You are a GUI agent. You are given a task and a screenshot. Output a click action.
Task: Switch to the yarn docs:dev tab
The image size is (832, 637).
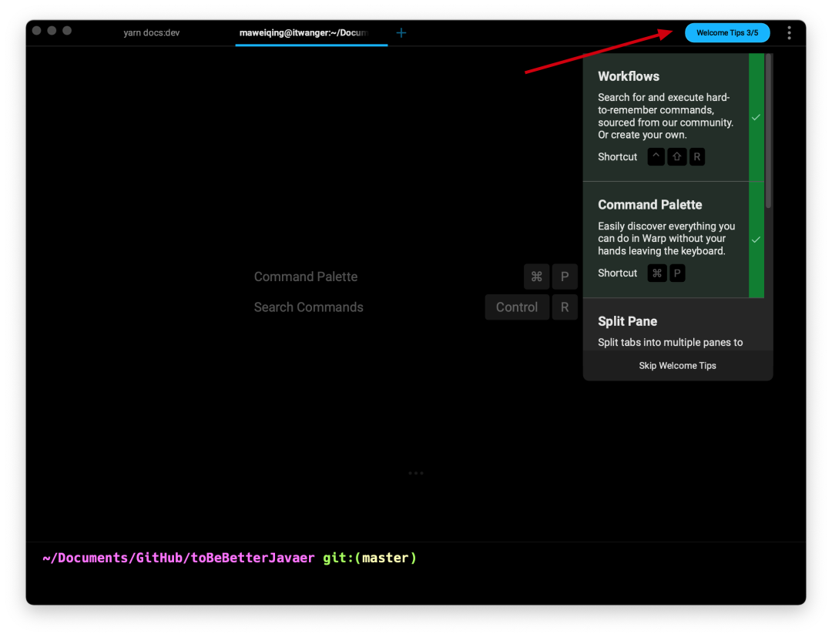point(152,33)
